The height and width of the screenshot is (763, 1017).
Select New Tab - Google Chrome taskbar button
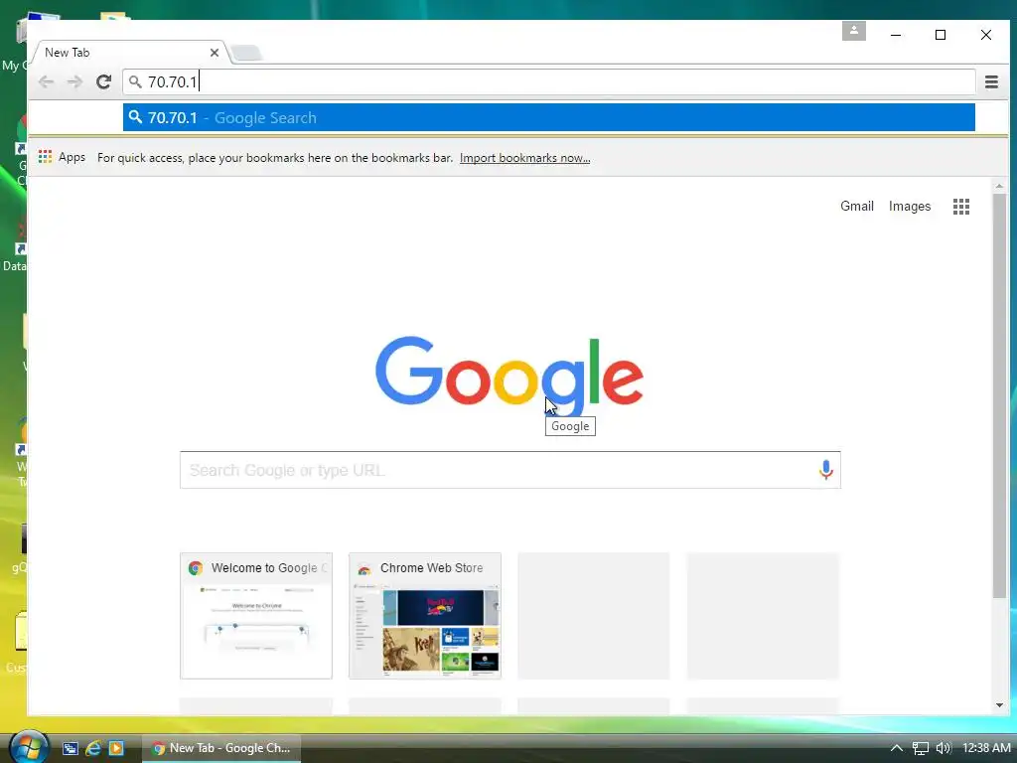[221, 748]
